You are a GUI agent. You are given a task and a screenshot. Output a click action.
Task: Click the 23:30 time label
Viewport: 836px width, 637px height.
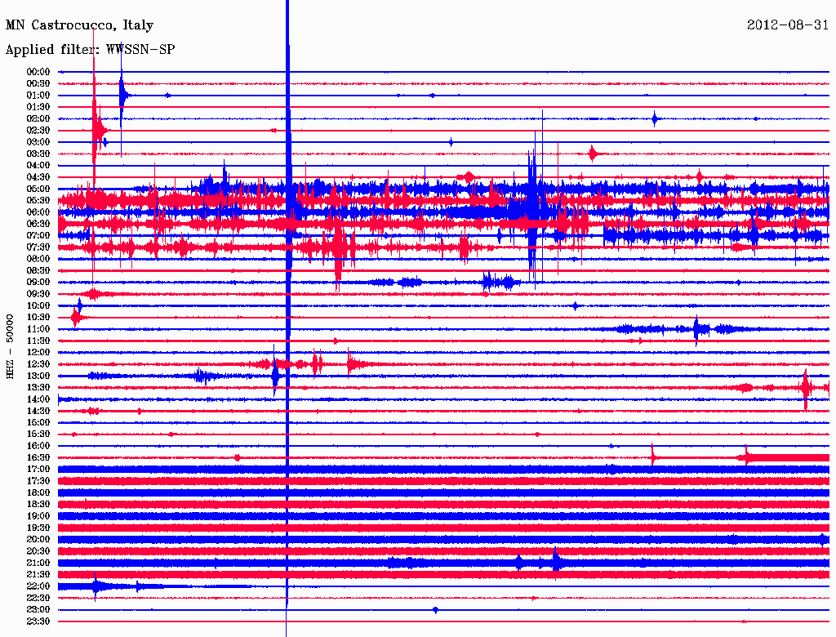(x=38, y=621)
